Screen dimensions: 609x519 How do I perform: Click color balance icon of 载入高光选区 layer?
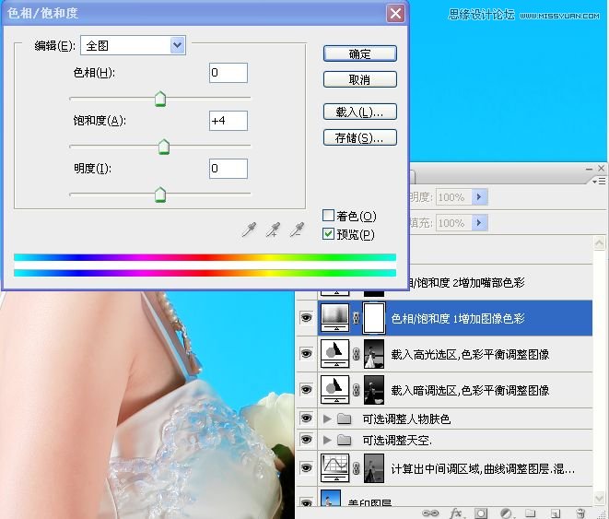(x=335, y=353)
